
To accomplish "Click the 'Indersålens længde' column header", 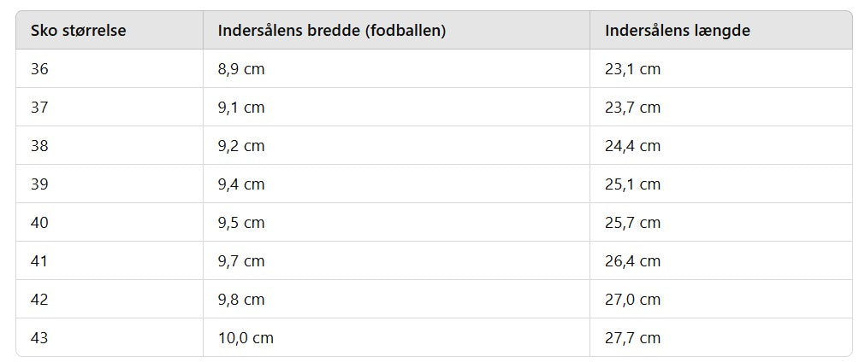I will 677,31.
